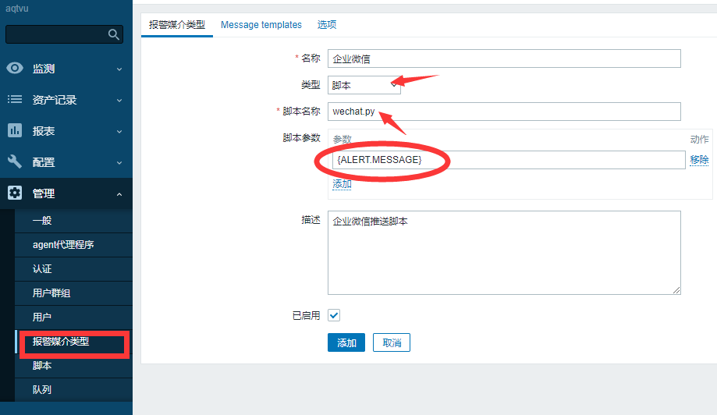Click the list icon for 资产记录
717x415 pixels.
pos(15,99)
